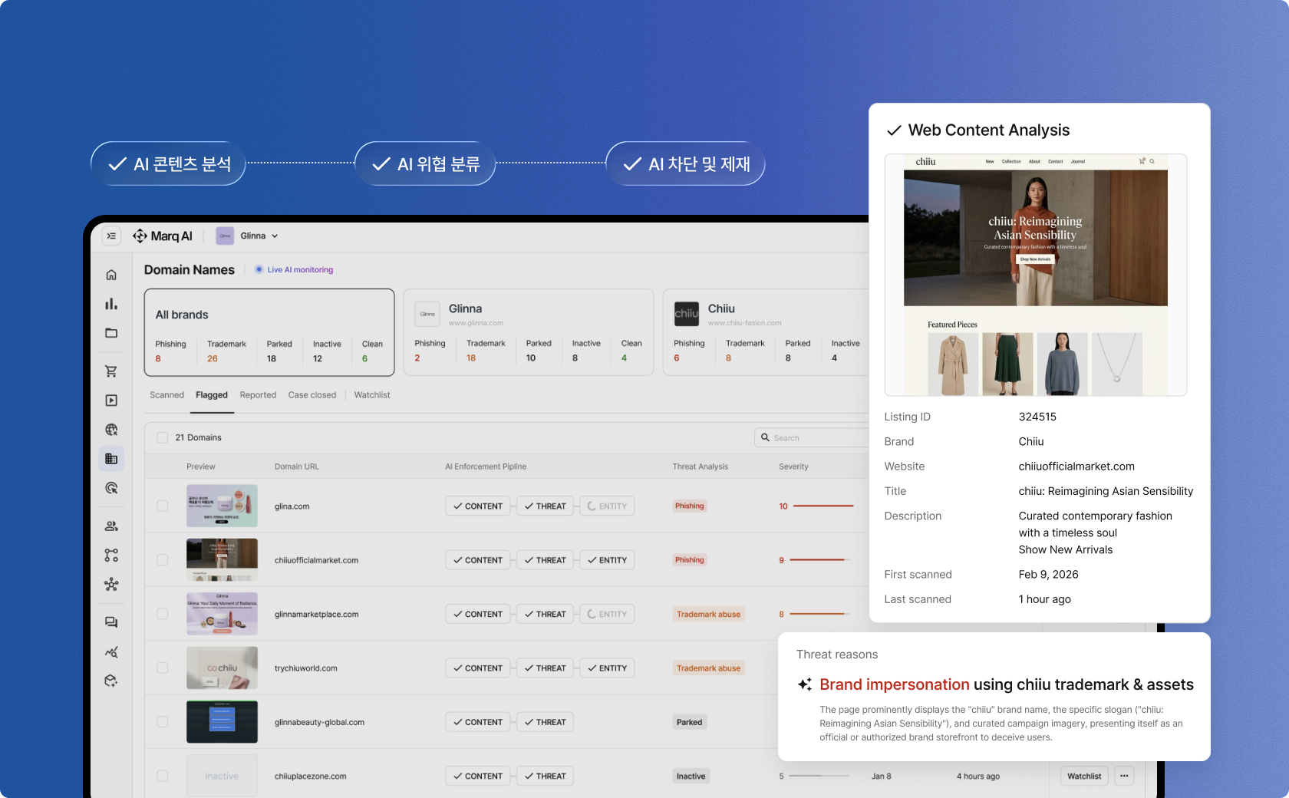
Task: Click the Glinna logo on brand card
Action: (427, 314)
